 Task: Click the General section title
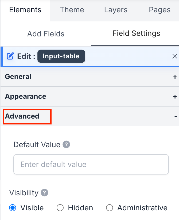click(x=18, y=77)
